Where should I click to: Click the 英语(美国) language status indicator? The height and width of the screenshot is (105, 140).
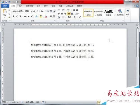(29, 102)
